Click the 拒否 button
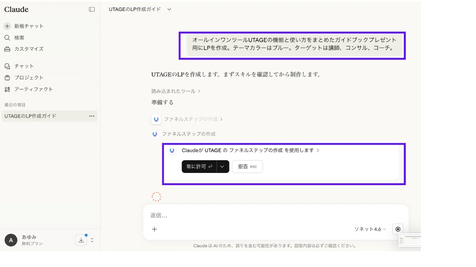The width and height of the screenshot is (476, 267). (248, 167)
